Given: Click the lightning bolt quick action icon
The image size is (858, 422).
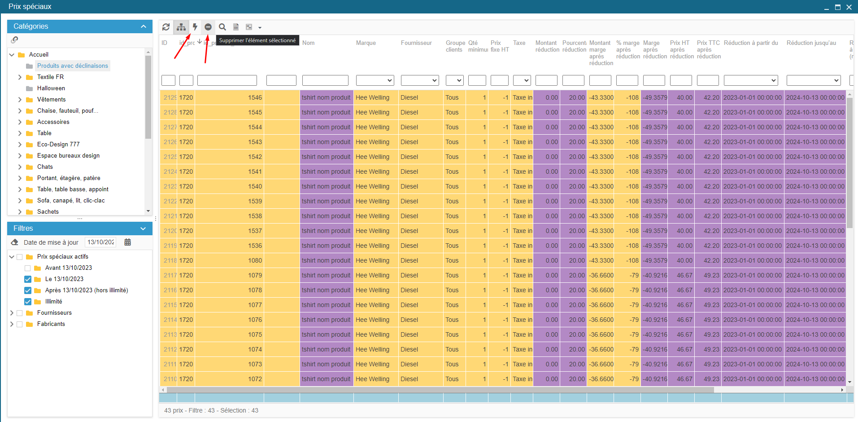Looking at the screenshot, I should (195, 27).
